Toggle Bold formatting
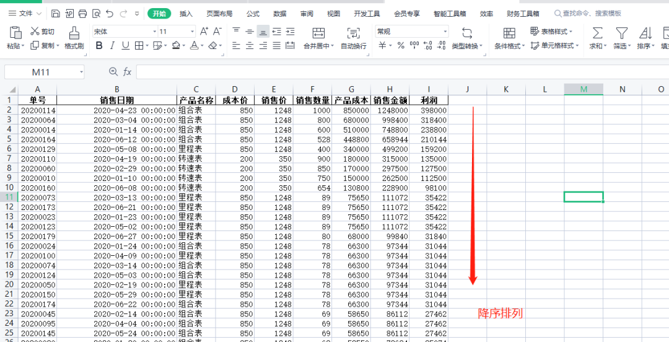 point(99,45)
